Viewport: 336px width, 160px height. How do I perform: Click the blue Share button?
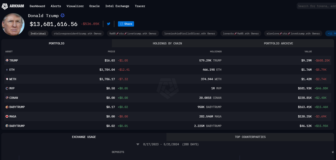point(126,24)
